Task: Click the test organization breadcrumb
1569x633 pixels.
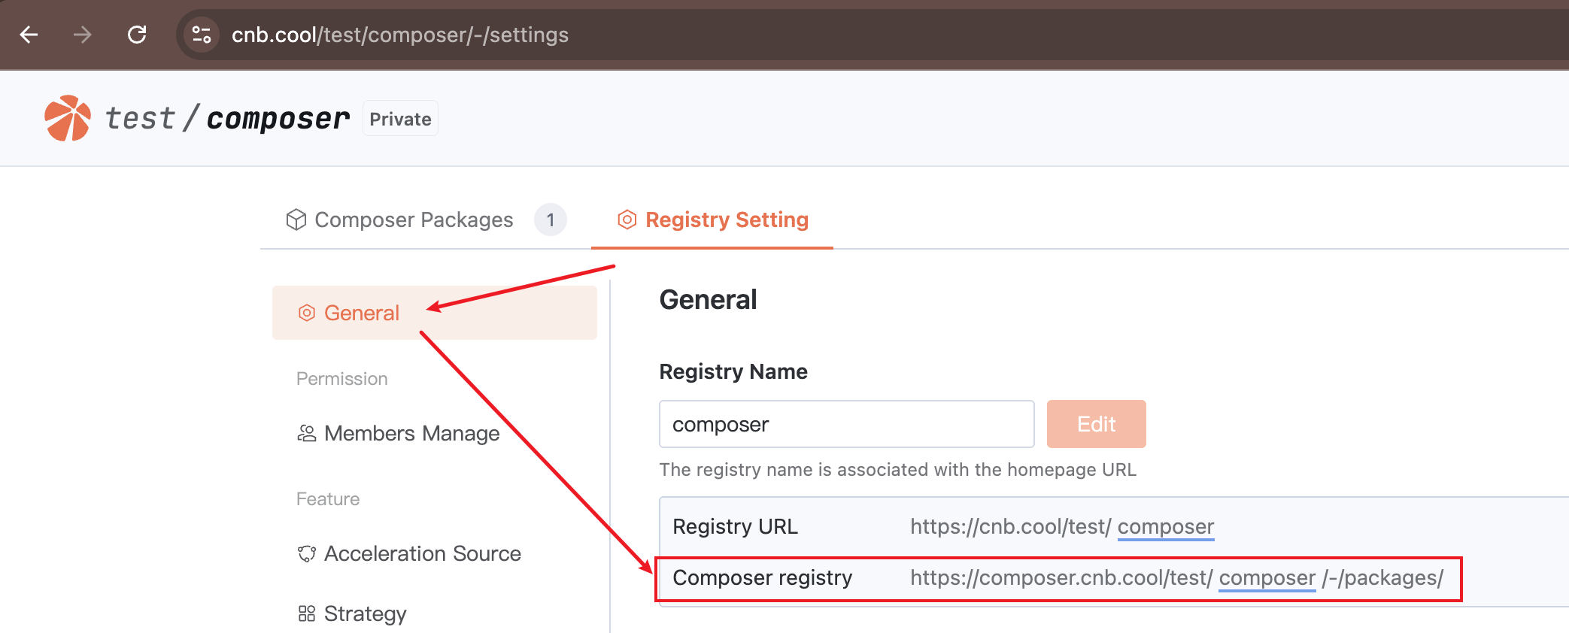Action: 140,118
